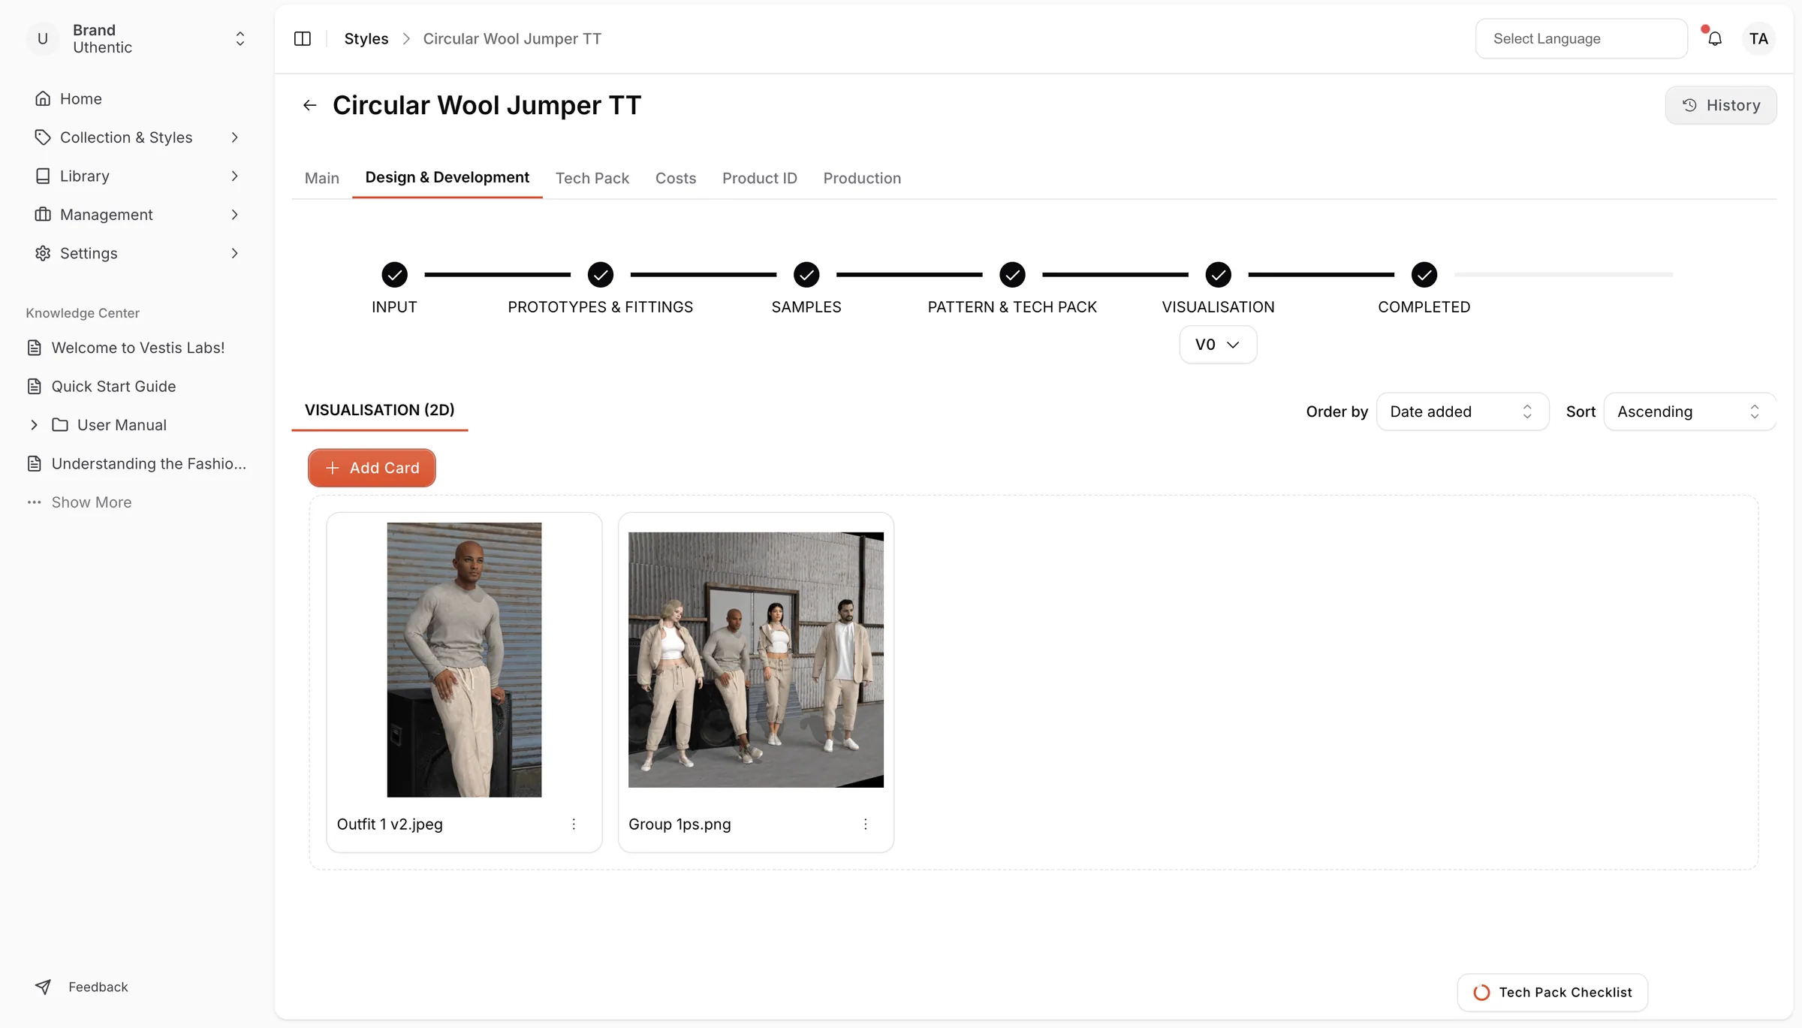Open the Order by Date added dropdown
1802x1028 pixels.
pos(1462,412)
